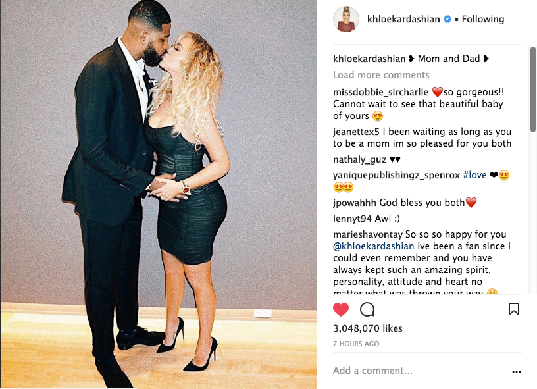Open the three-dot more options menu
Image resolution: width=537 pixels, height=389 pixels.
tap(517, 372)
